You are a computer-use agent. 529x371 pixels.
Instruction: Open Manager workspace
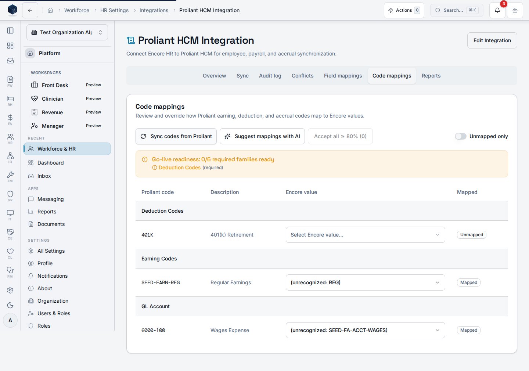67,126
